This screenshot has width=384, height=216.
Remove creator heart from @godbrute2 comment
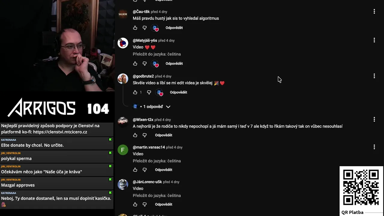[159, 92]
